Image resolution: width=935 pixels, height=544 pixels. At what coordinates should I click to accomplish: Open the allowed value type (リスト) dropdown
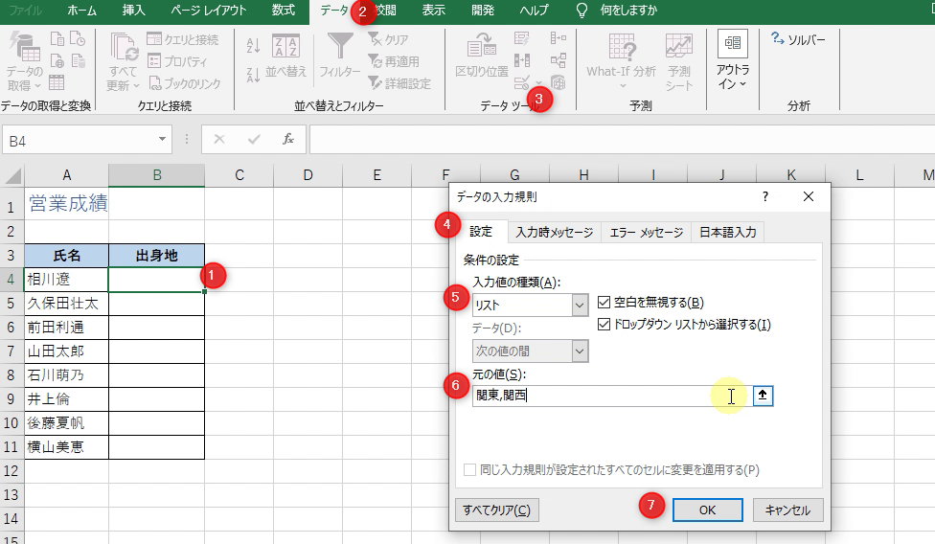pyautogui.click(x=579, y=306)
